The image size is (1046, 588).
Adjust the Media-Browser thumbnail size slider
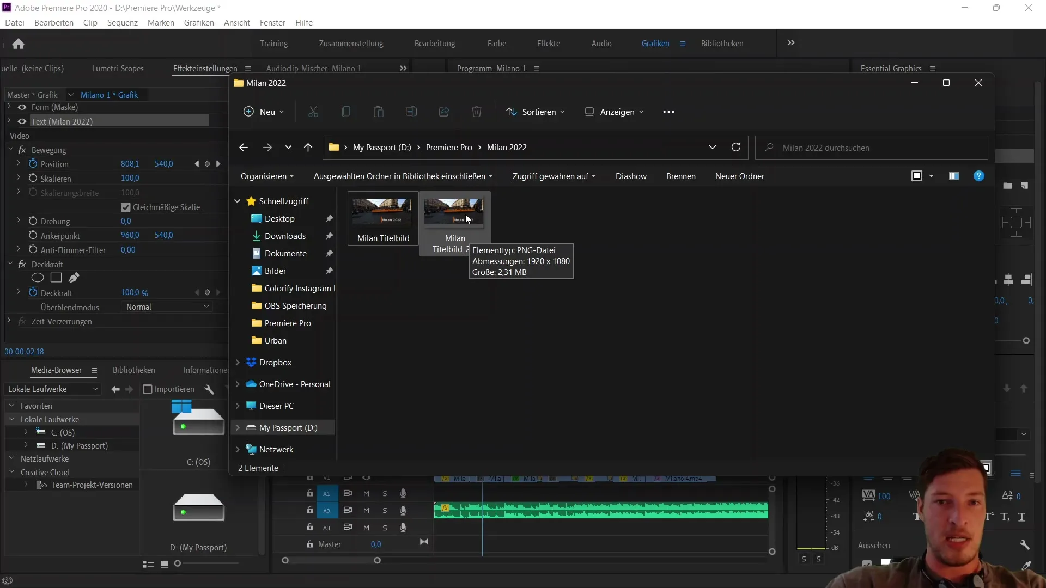(178, 563)
